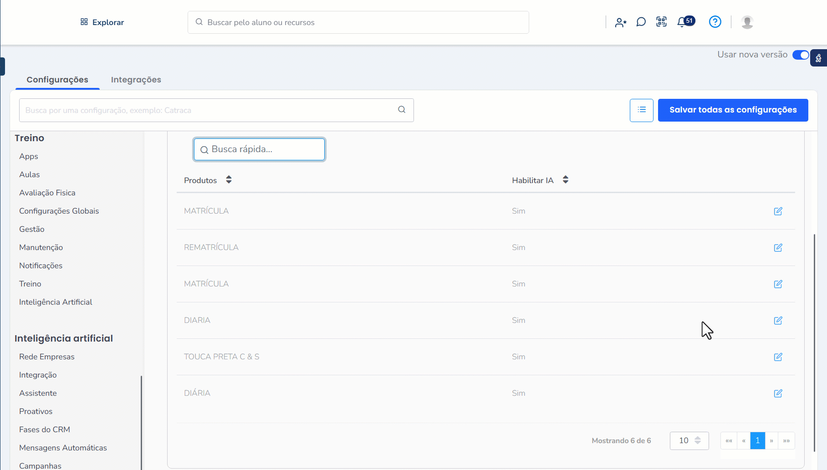Image resolution: width=827 pixels, height=470 pixels.
Task: Open the help question mark icon
Action: [715, 22]
